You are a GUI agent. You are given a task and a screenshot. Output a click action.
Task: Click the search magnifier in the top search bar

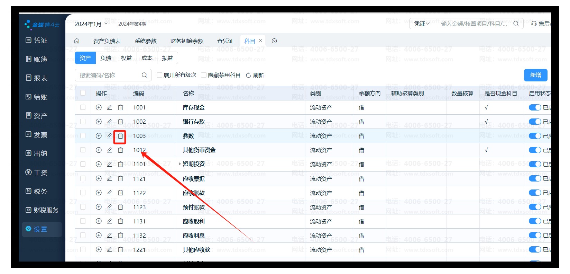tap(516, 24)
